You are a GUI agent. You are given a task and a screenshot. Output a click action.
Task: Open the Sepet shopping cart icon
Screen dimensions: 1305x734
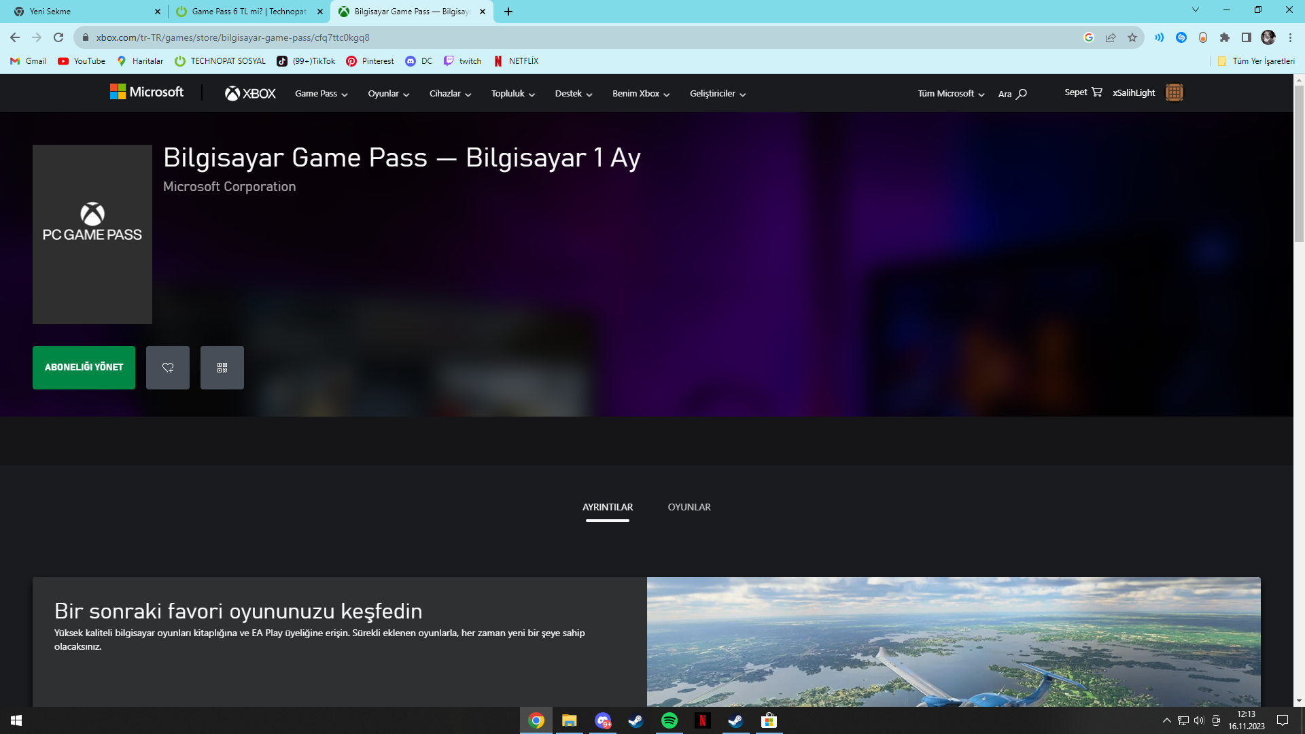click(1096, 92)
